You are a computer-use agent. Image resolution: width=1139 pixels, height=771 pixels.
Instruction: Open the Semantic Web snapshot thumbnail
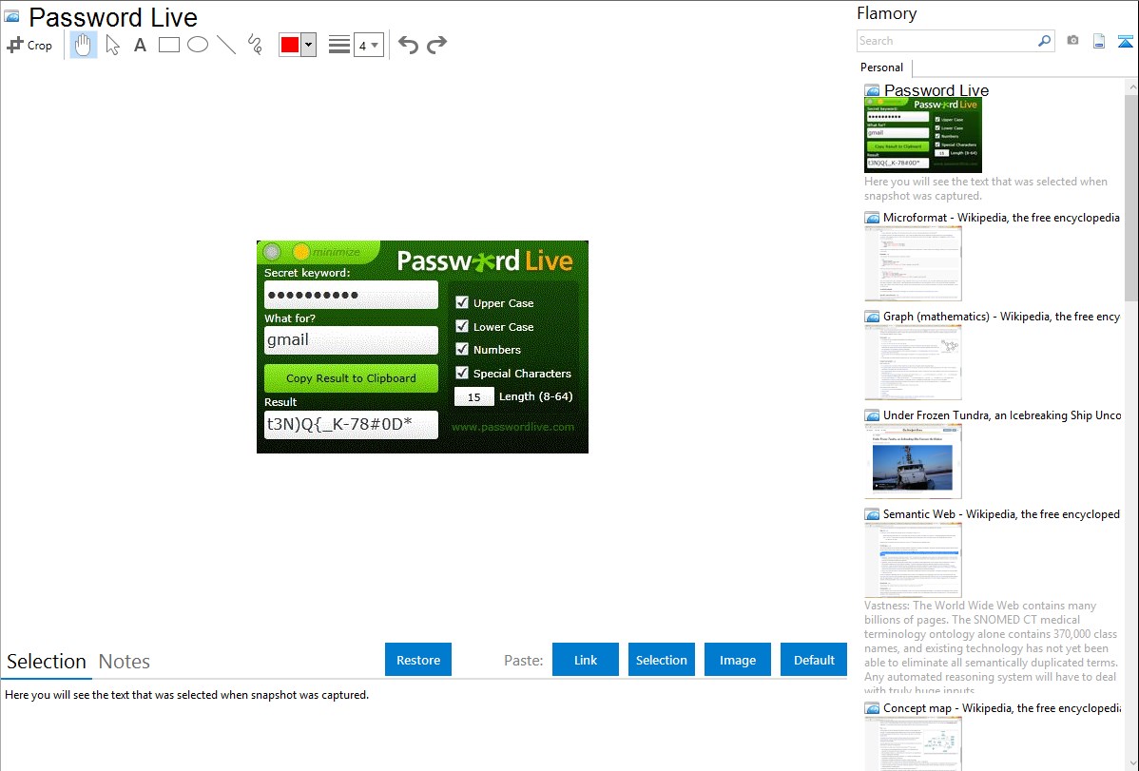[913, 560]
